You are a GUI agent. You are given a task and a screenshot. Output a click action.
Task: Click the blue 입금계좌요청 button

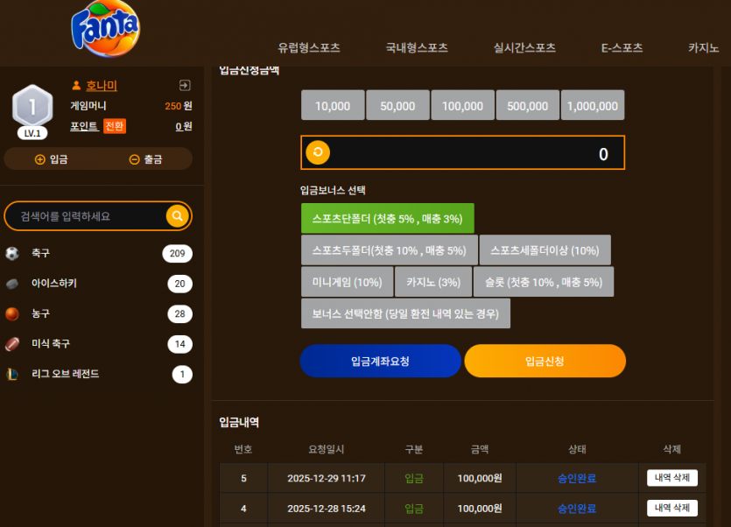point(381,361)
